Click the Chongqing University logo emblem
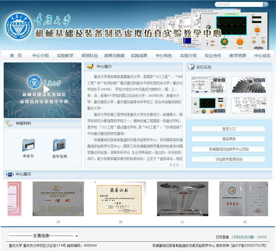The height and width of the screenshot is (251, 276). pos(18,26)
